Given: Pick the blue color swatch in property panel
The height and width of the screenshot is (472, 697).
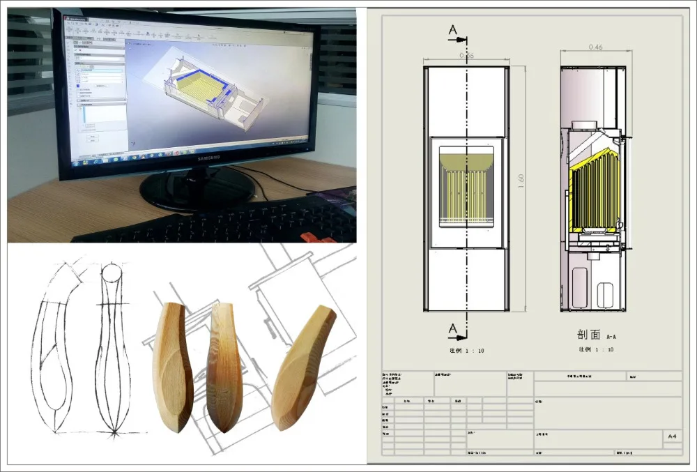Looking at the screenshot, I should (78, 86).
